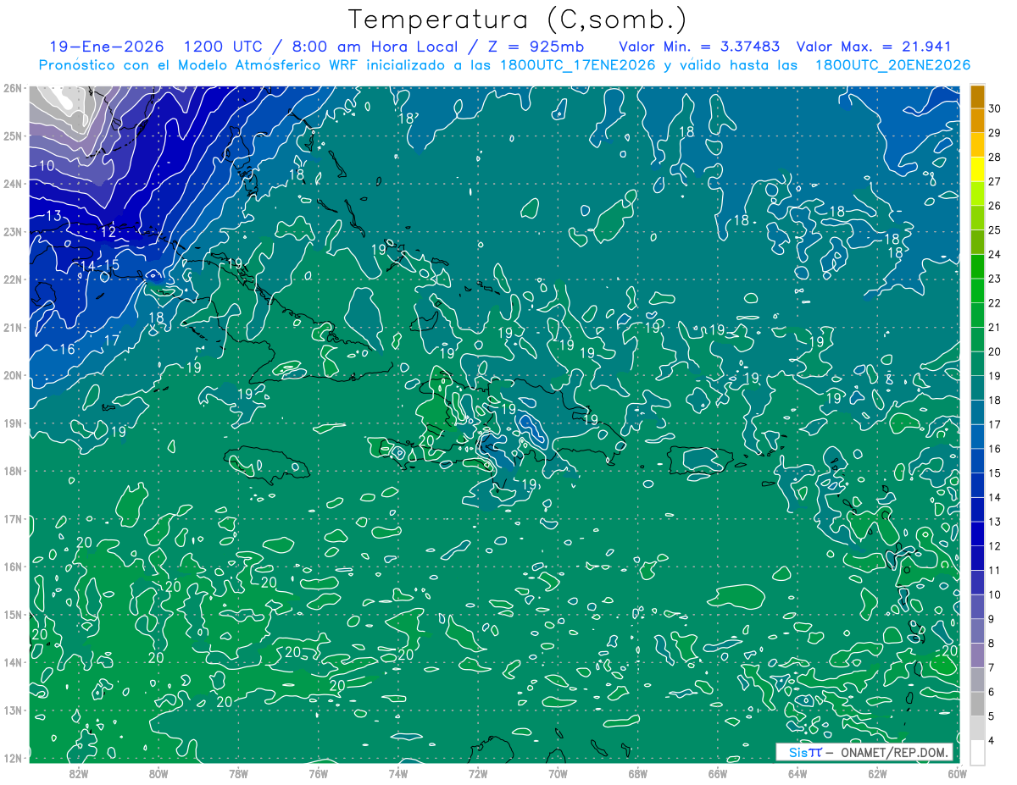Screen dimensions: 1017x785
Task: Click the forecast validity end "1800UTC_20ENE2026"
Action: (x=892, y=65)
